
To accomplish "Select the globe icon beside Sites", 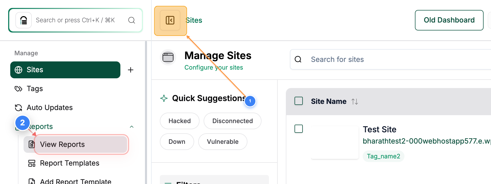I will coord(18,70).
